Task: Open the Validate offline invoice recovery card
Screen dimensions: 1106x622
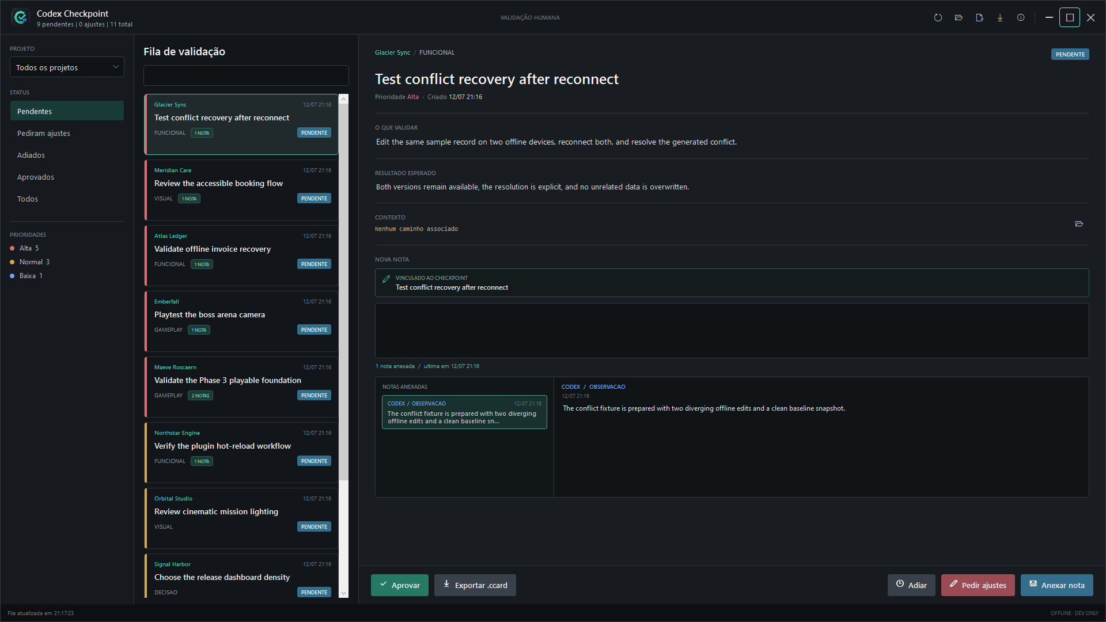Action: pos(241,256)
